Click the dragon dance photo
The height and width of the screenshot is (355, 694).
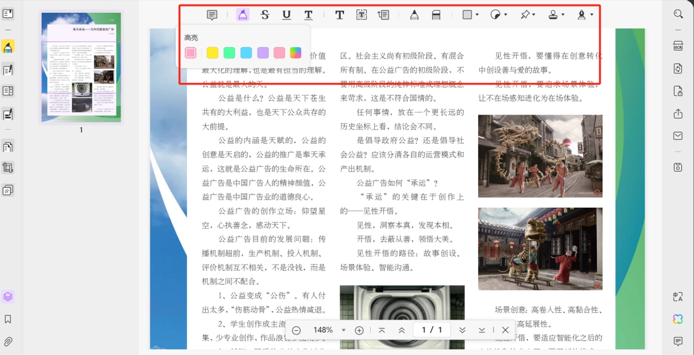coord(540,156)
